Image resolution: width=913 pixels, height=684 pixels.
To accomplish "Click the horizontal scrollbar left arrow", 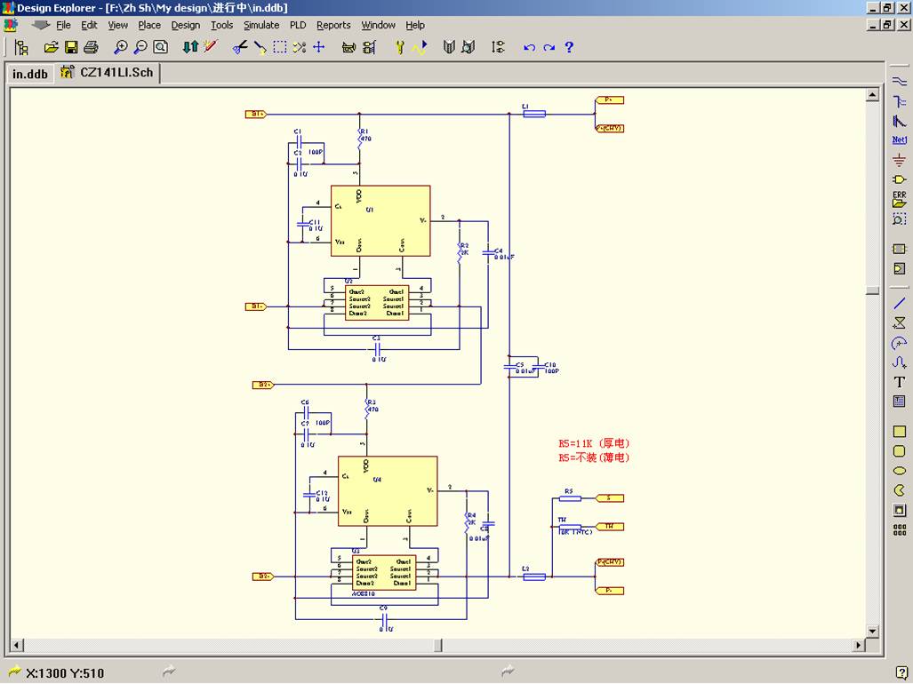I will pos(18,644).
